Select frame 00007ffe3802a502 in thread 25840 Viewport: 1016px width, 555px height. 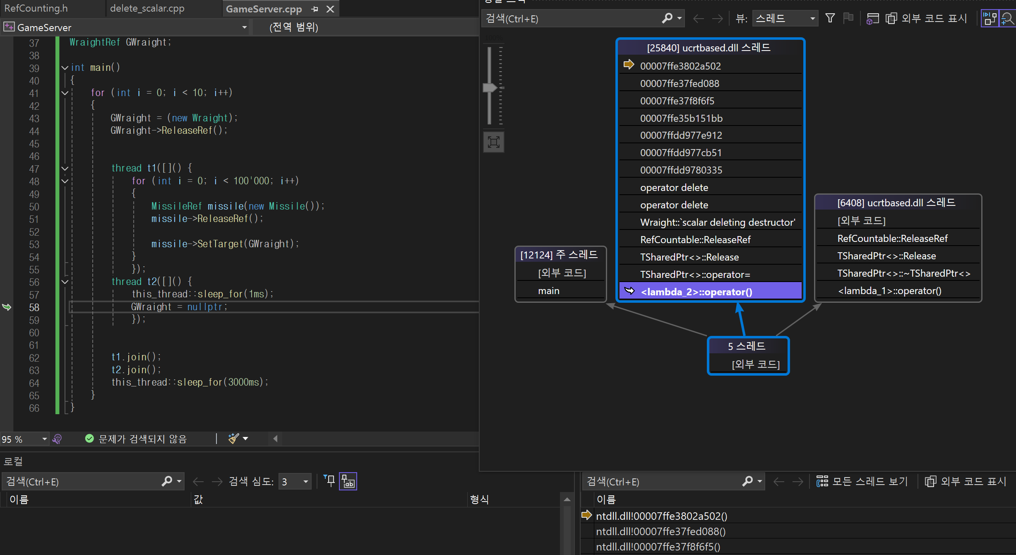coord(710,66)
